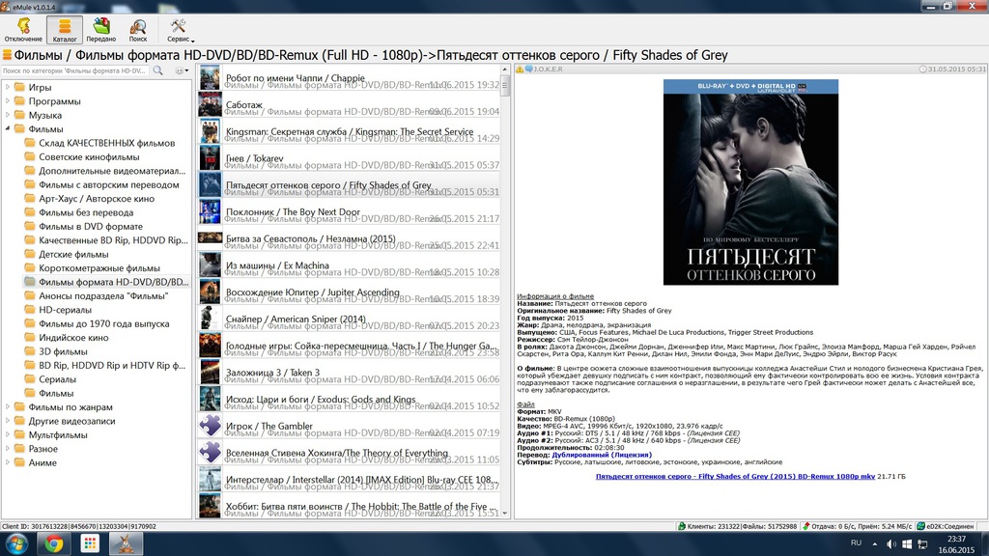The image size is (989, 556).
Task: Open the Каталог catalog view
Action: coord(65,30)
